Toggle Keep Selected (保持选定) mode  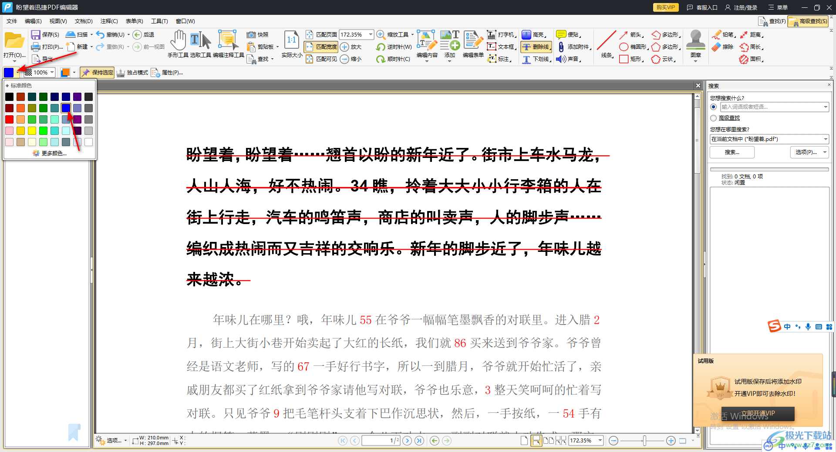97,73
